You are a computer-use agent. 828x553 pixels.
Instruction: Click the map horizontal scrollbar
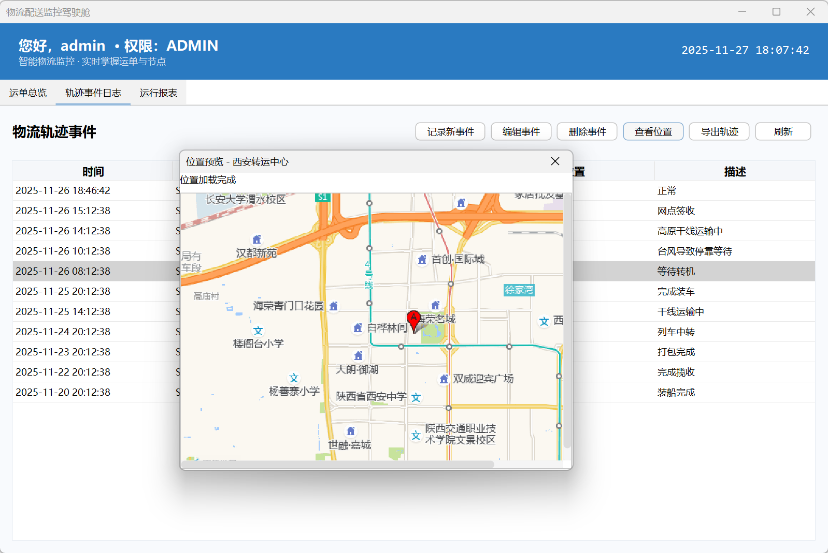pyautogui.click(x=337, y=464)
